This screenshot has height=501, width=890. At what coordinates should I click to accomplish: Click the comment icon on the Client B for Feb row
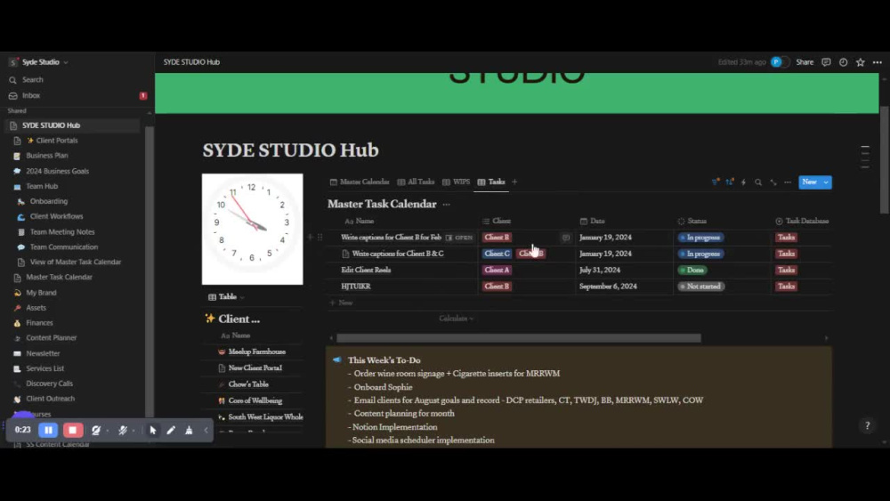[x=566, y=238]
